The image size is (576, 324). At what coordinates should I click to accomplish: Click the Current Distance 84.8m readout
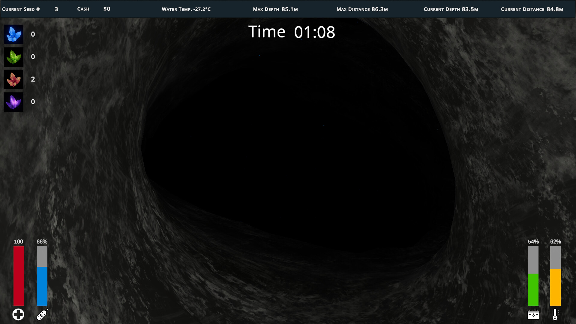(x=532, y=9)
